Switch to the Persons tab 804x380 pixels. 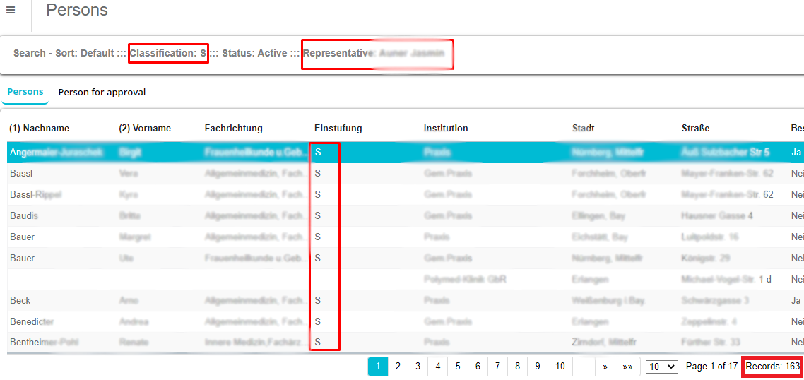click(25, 92)
